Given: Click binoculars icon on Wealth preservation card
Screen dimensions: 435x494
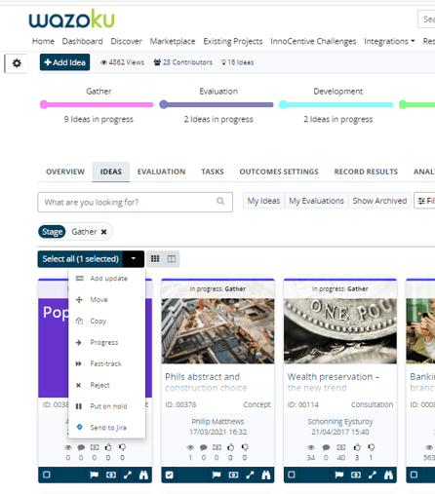Looking at the screenshot, I should [x=388, y=475].
